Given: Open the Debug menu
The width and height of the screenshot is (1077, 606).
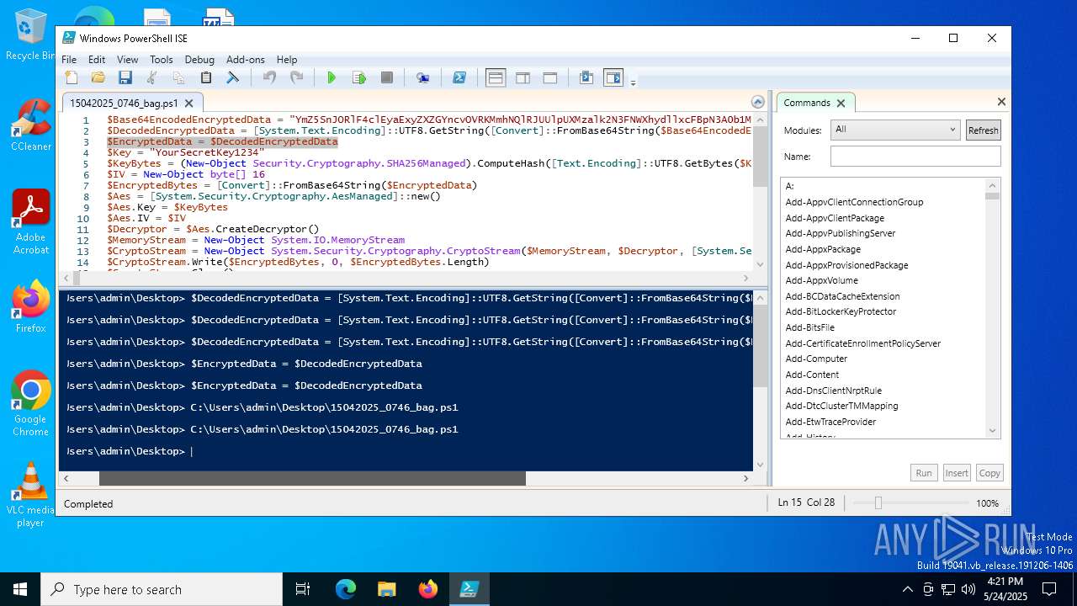Looking at the screenshot, I should [199, 60].
